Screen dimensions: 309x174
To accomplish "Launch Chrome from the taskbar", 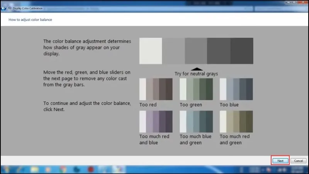I will [x=62, y=169].
